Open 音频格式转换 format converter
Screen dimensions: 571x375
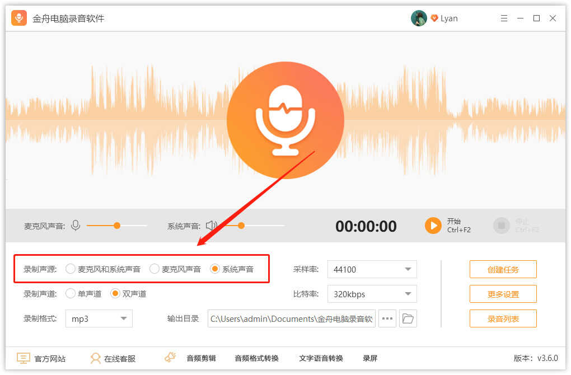tap(256, 358)
